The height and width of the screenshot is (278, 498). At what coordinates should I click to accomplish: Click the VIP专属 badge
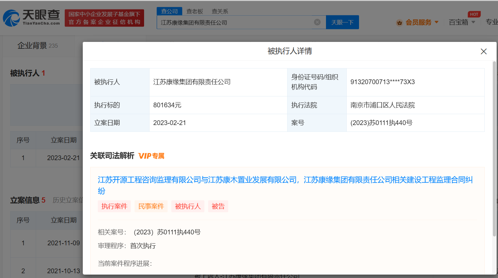point(151,156)
